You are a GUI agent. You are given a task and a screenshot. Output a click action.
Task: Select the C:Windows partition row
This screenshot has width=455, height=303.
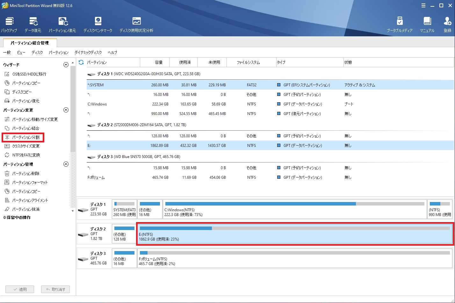(x=270, y=104)
